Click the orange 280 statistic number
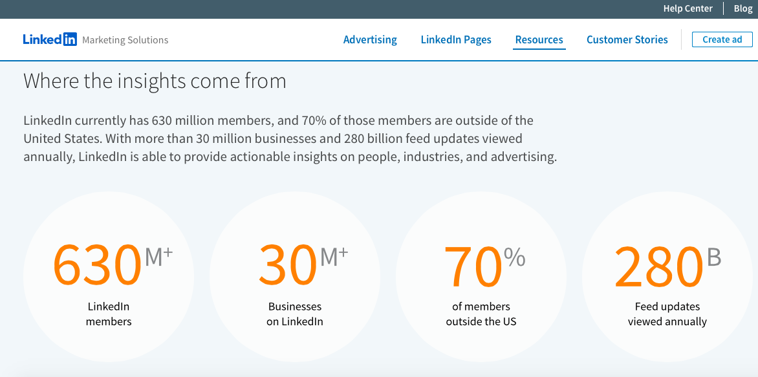Image resolution: width=758 pixels, height=377 pixels. coord(658,265)
